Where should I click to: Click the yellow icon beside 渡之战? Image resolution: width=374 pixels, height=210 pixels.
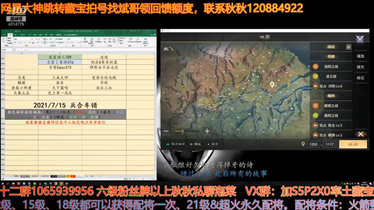315,76
